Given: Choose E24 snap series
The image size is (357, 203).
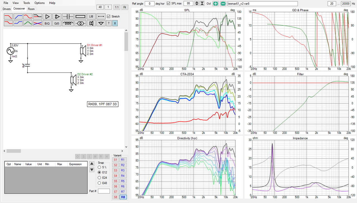Looking at the screenshot, I should tap(100, 178).
